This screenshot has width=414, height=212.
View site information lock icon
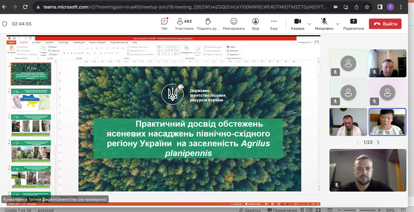(x=38, y=7)
